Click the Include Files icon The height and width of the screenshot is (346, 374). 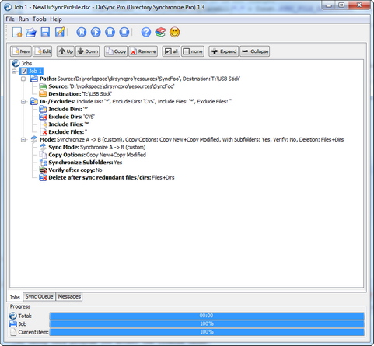[x=44, y=124]
